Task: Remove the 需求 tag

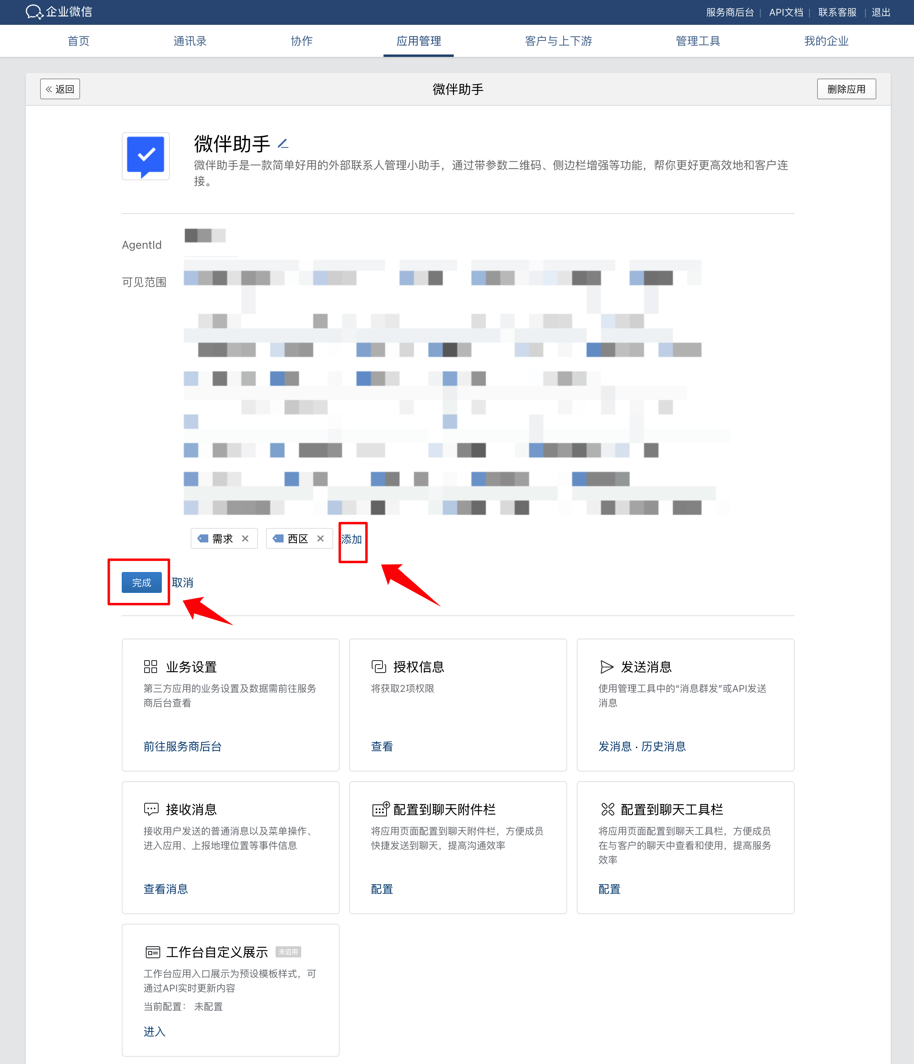Action: (246, 539)
